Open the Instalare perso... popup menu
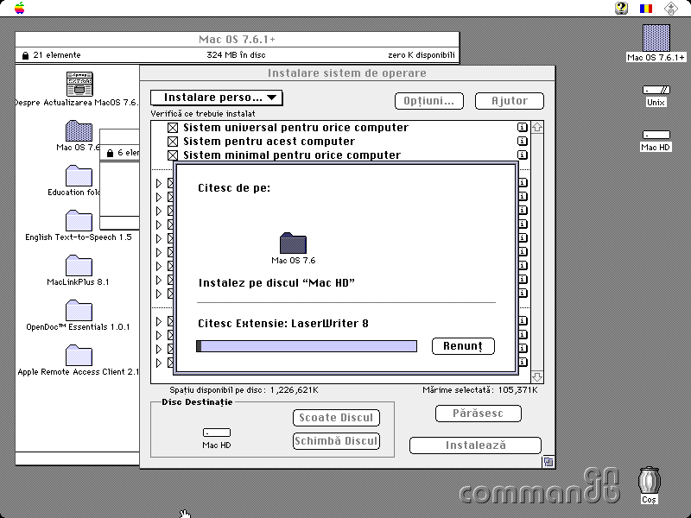This screenshot has height=518, width=691. [216, 98]
